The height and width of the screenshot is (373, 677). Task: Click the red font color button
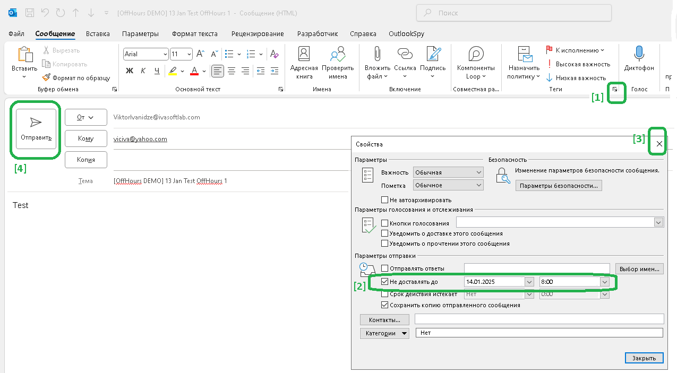click(194, 71)
